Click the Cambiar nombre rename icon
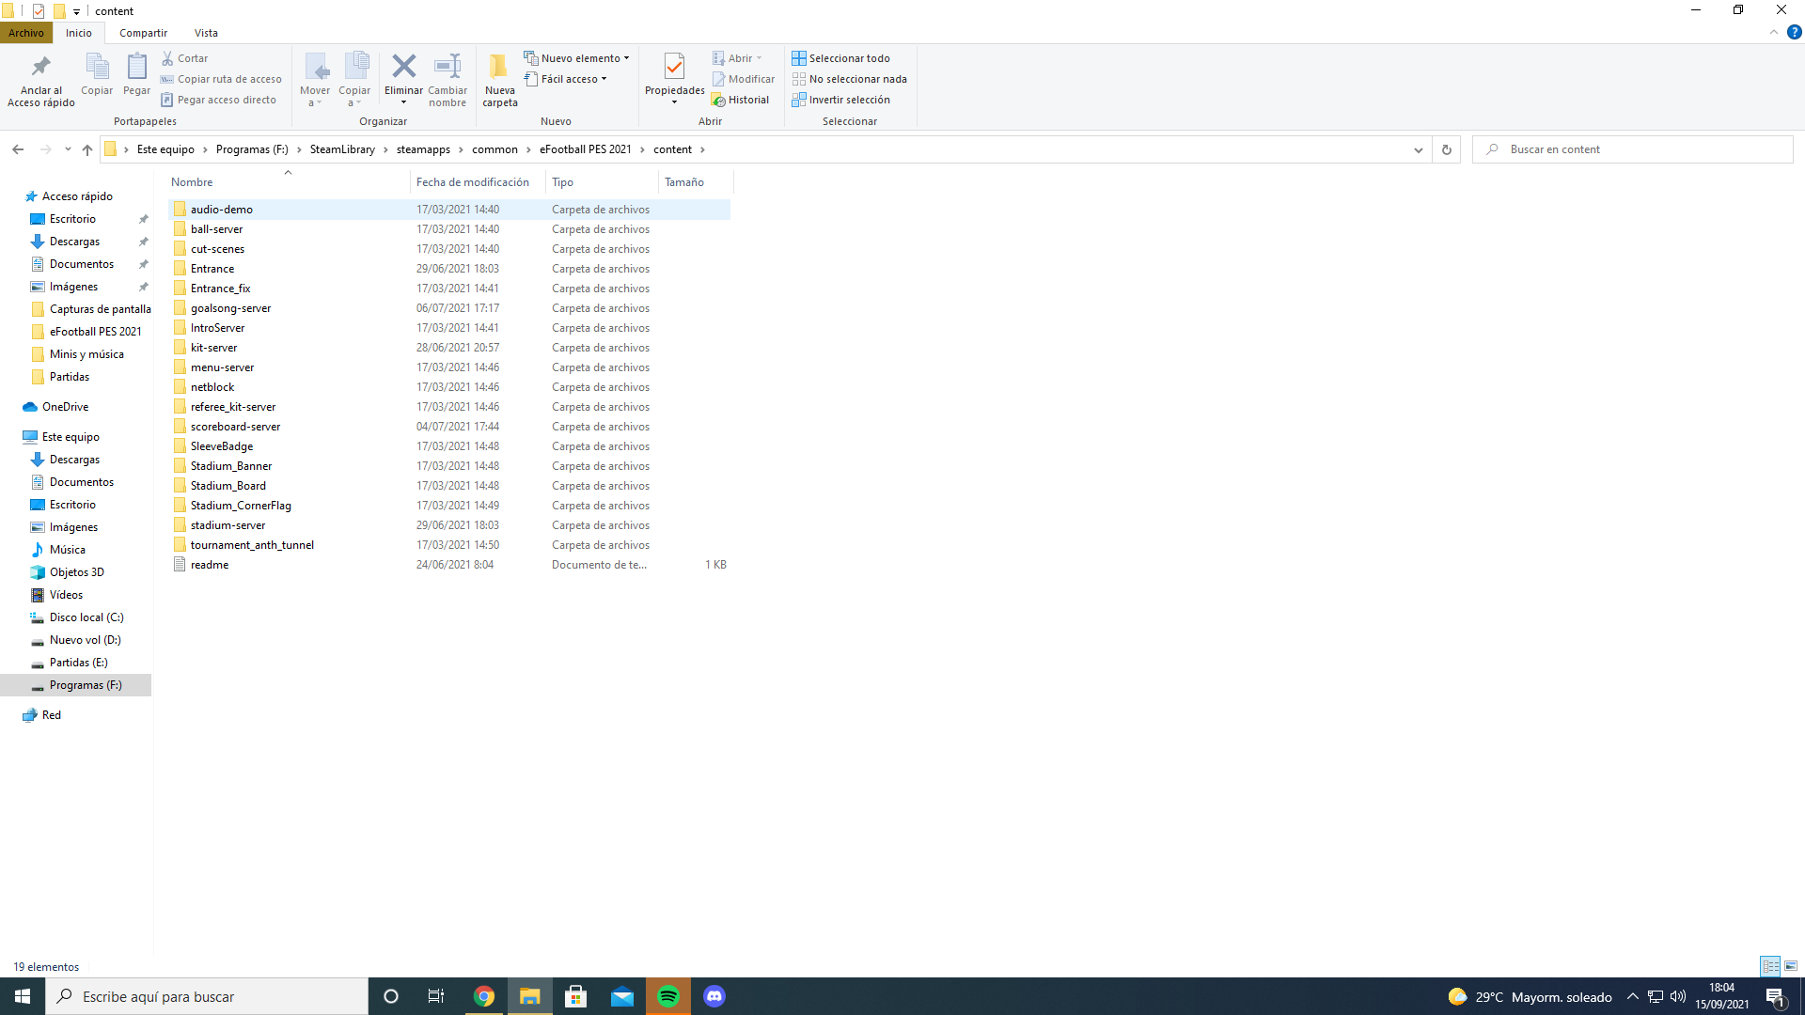1805x1015 pixels. pyautogui.click(x=447, y=68)
